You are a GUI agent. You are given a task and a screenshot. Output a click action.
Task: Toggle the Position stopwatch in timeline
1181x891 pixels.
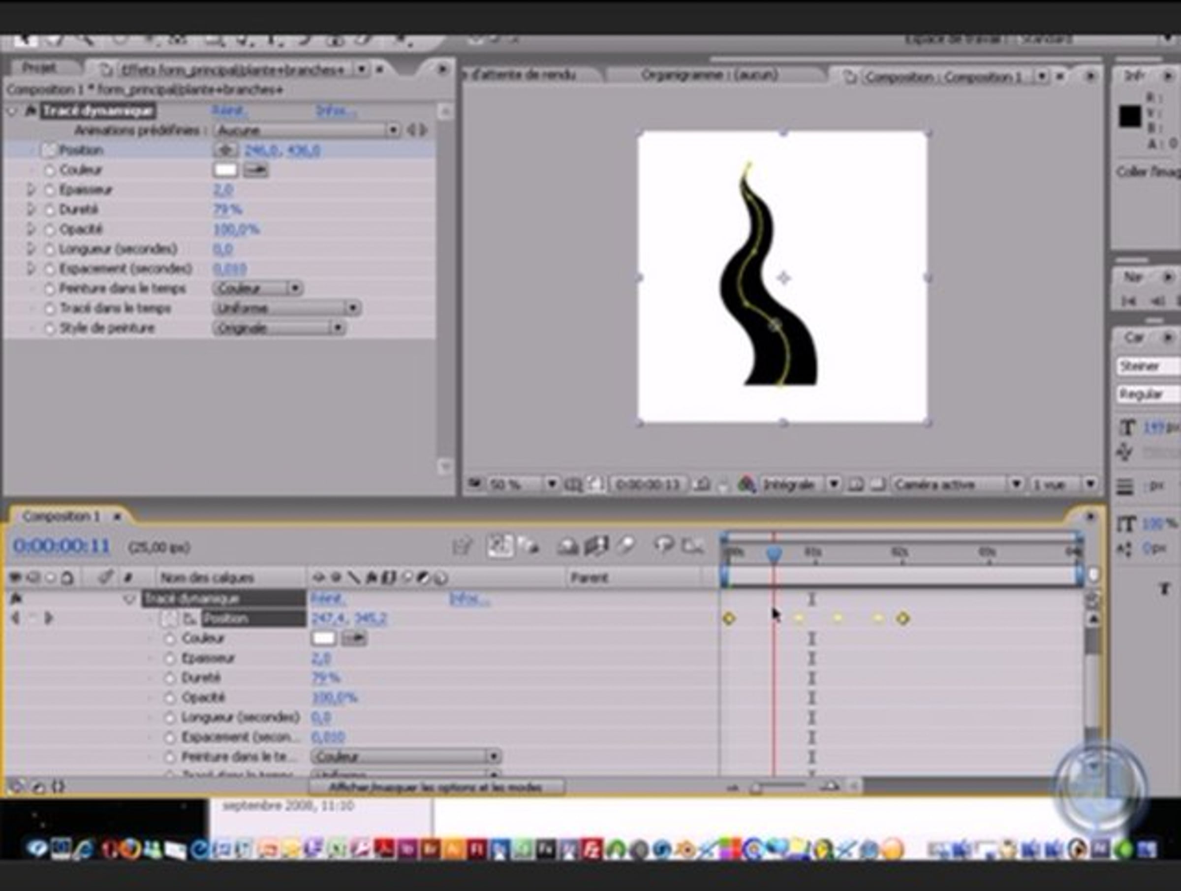coord(169,618)
